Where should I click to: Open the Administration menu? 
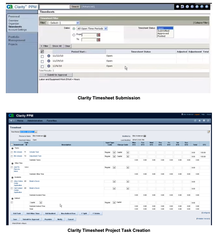click(35, 121)
